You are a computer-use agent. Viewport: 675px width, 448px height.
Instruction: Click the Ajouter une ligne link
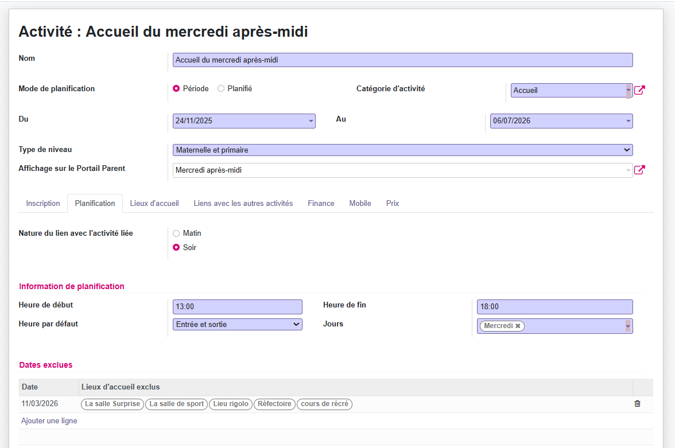(x=49, y=420)
